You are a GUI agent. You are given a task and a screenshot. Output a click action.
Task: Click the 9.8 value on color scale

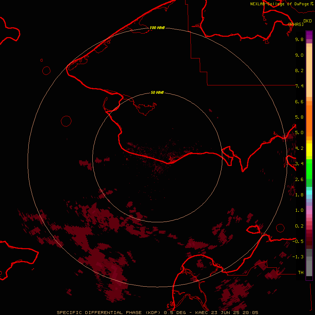click(x=299, y=39)
